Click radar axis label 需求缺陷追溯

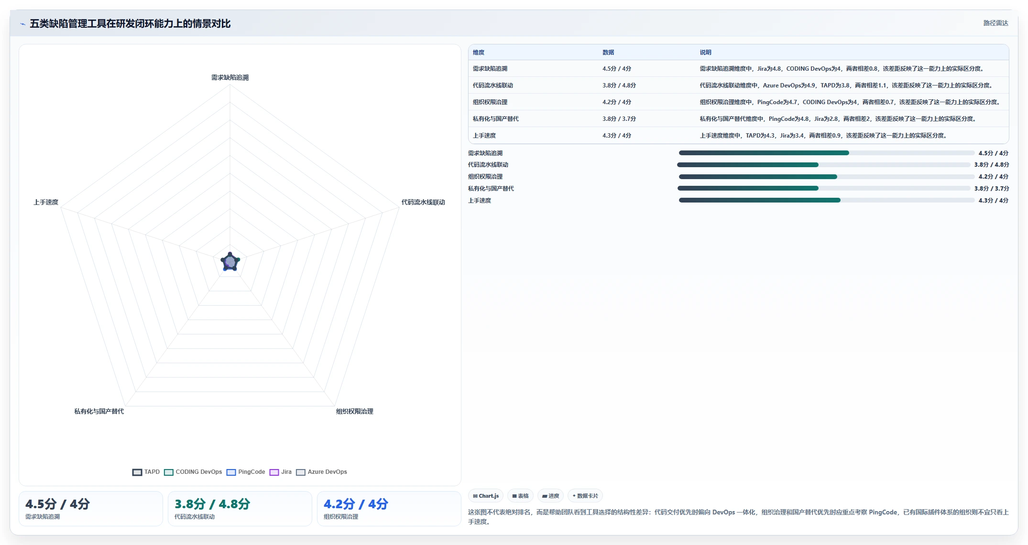230,77
